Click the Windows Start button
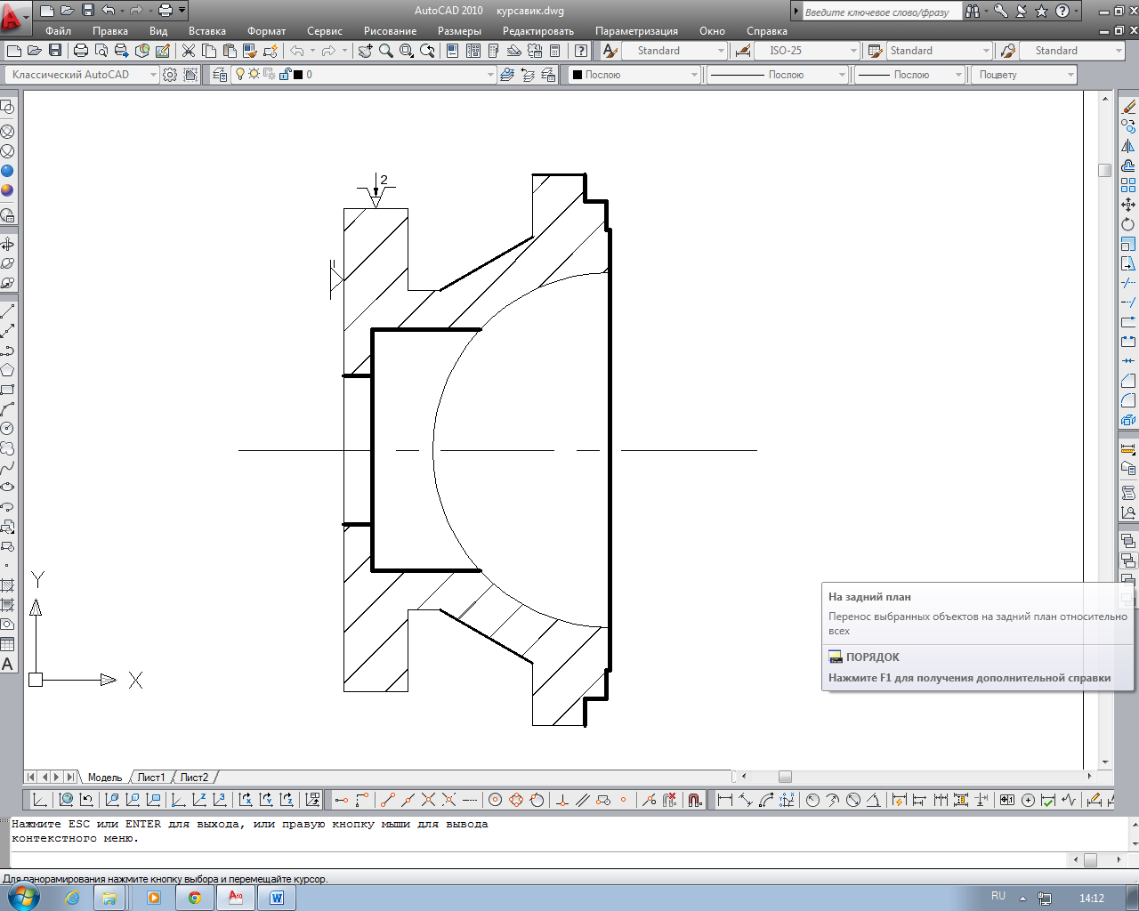The width and height of the screenshot is (1139, 911). (x=24, y=897)
